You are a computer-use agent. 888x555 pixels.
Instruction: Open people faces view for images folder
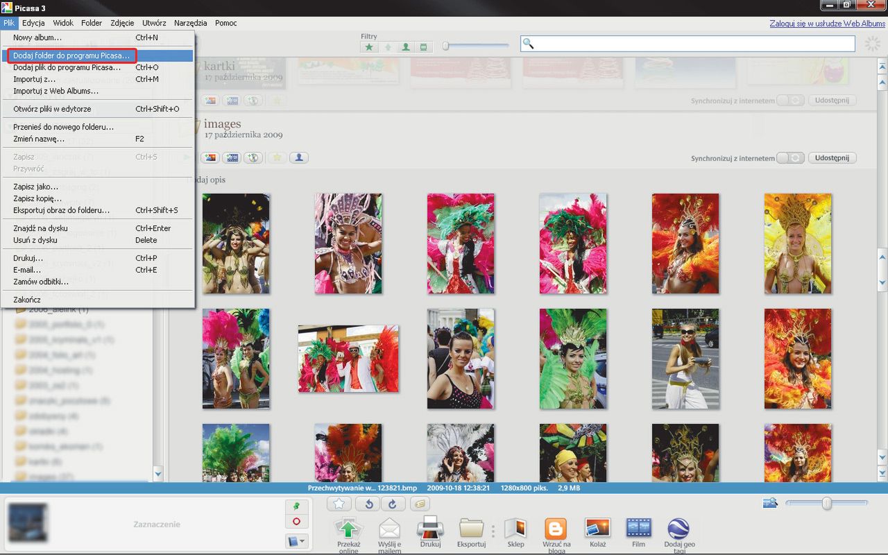[x=299, y=158]
